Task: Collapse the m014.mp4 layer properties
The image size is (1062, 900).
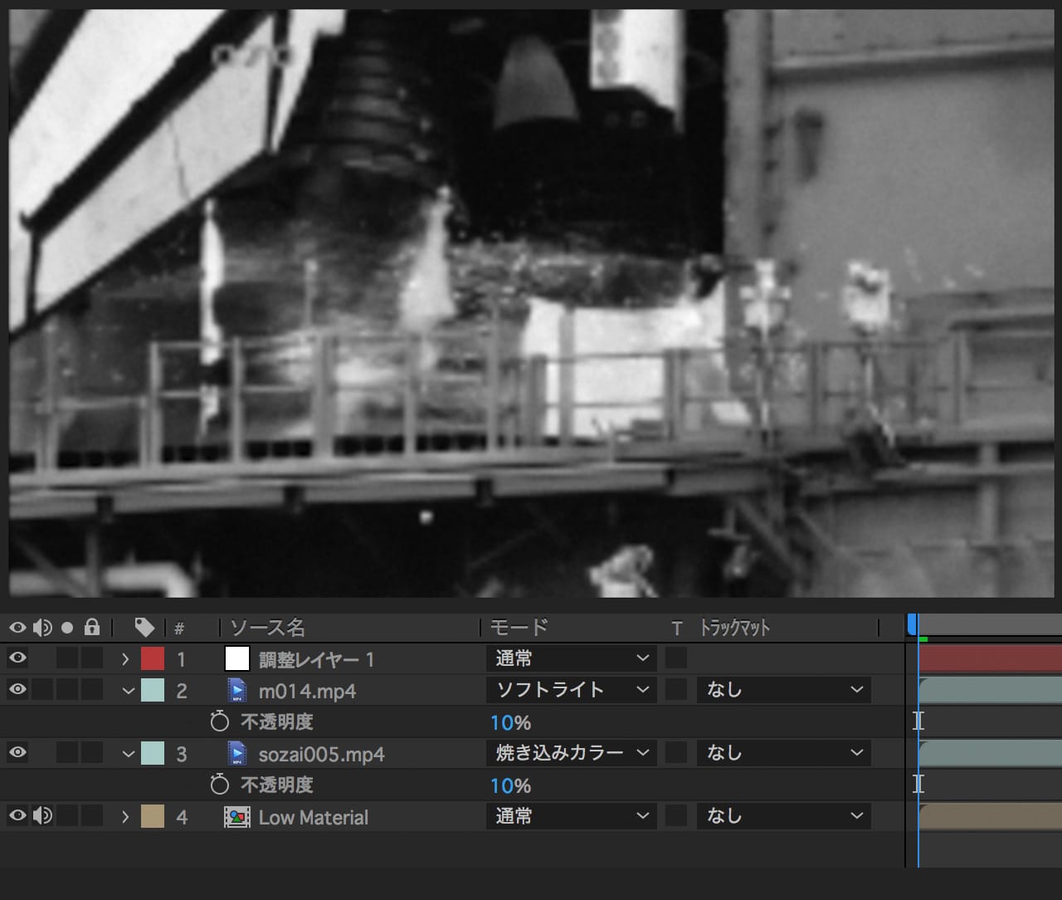Action: click(128, 691)
